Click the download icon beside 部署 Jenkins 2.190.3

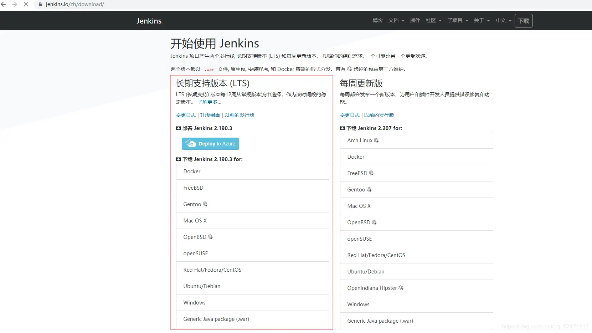[178, 128]
